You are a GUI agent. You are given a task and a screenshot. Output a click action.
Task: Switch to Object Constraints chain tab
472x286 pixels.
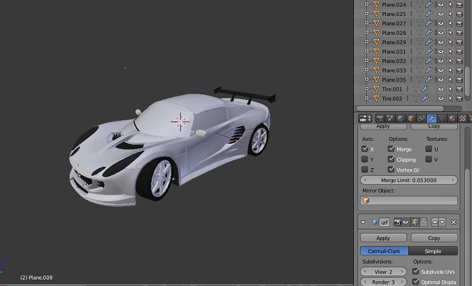click(x=421, y=119)
